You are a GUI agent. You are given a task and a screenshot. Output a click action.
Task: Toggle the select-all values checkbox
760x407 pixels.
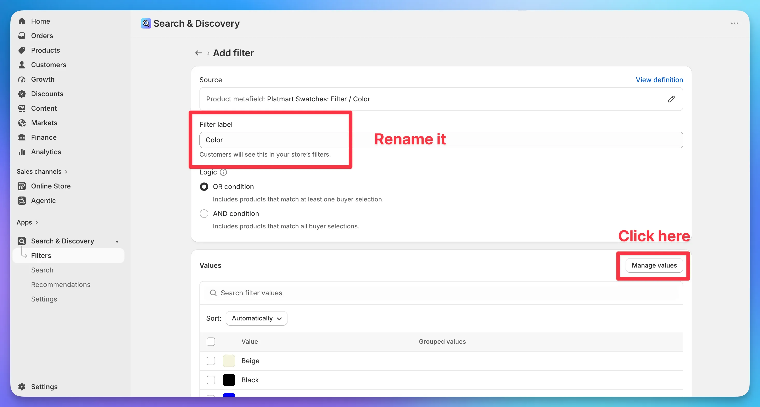pos(211,341)
